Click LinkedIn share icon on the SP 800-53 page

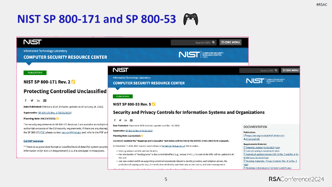click(x=126, y=120)
